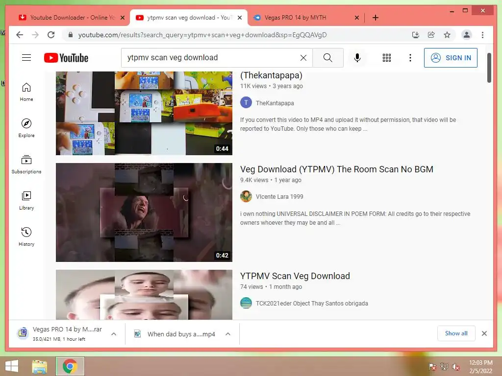The width and height of the screenshot is (502, 376).
Task: Install app icon in the address bar
Action: pos(416,35)
